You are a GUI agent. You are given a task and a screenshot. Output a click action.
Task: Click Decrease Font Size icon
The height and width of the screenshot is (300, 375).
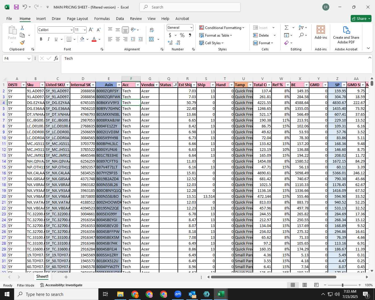click(x=98, y=30)
